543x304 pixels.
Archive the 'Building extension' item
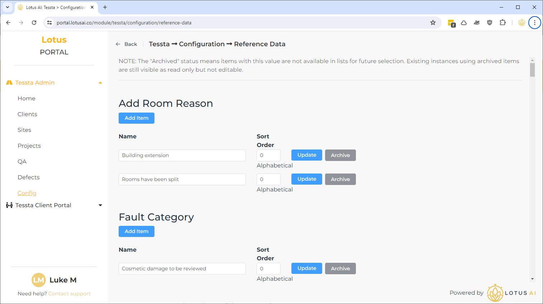tap(340, 155)
